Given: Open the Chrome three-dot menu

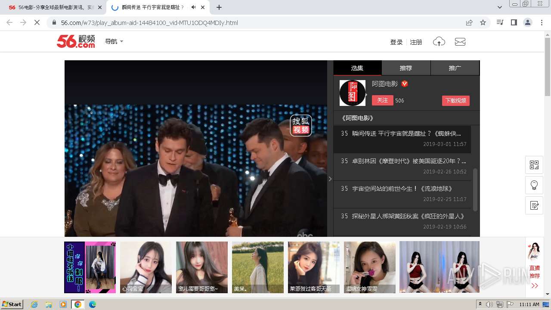Looking at the screenshot, I should [x=542, y=22].
